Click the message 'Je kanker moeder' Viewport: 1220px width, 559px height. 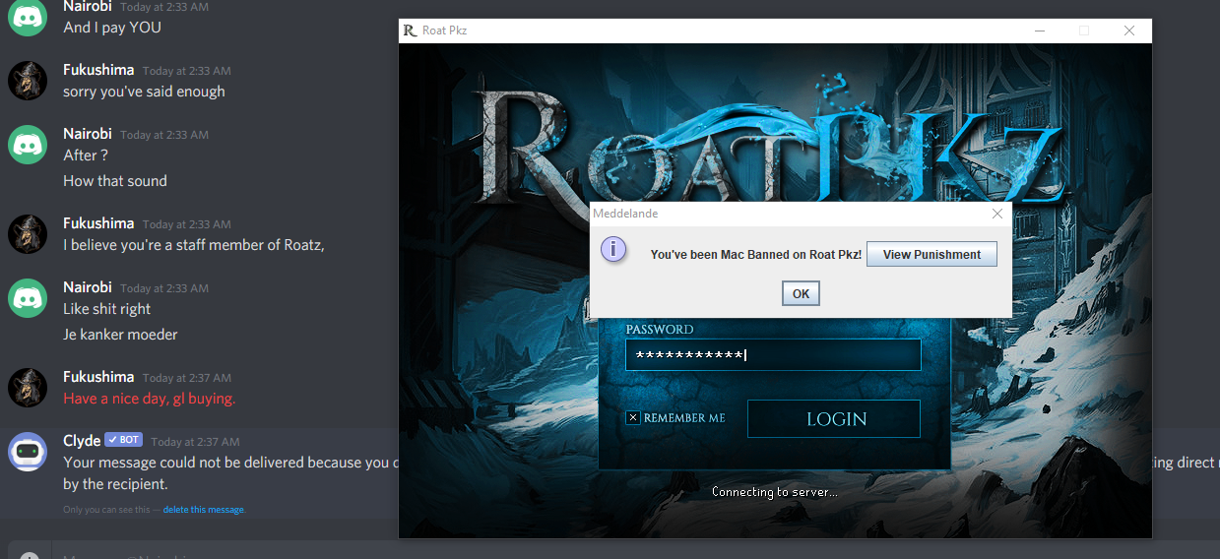[x=120, y=335]
